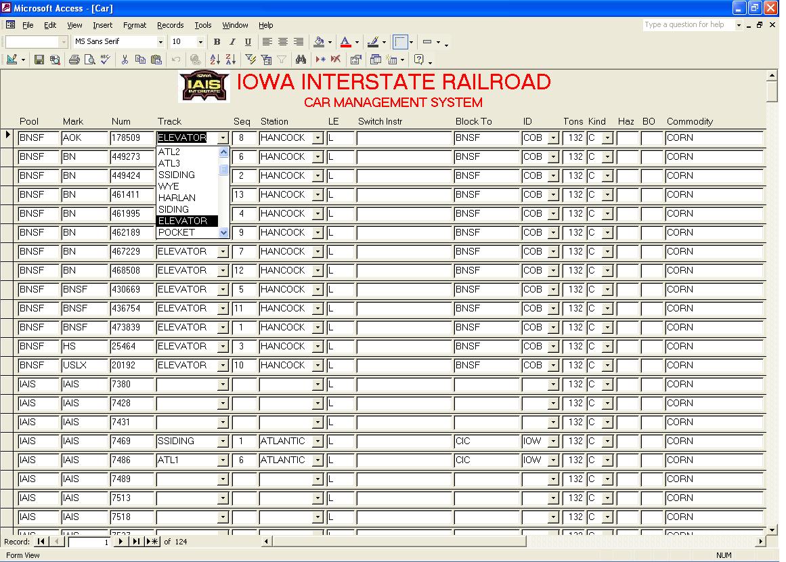This screenshot has height=562, width=786.
Task: Click the Delete Record toolbar icon
Action: pos(336,60)
